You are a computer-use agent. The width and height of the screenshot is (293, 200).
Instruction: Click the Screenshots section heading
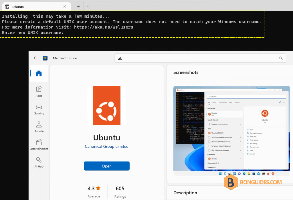[x=186, y=72]
